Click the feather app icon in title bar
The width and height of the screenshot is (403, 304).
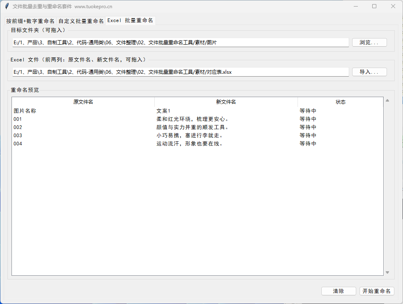coord(6,6)
